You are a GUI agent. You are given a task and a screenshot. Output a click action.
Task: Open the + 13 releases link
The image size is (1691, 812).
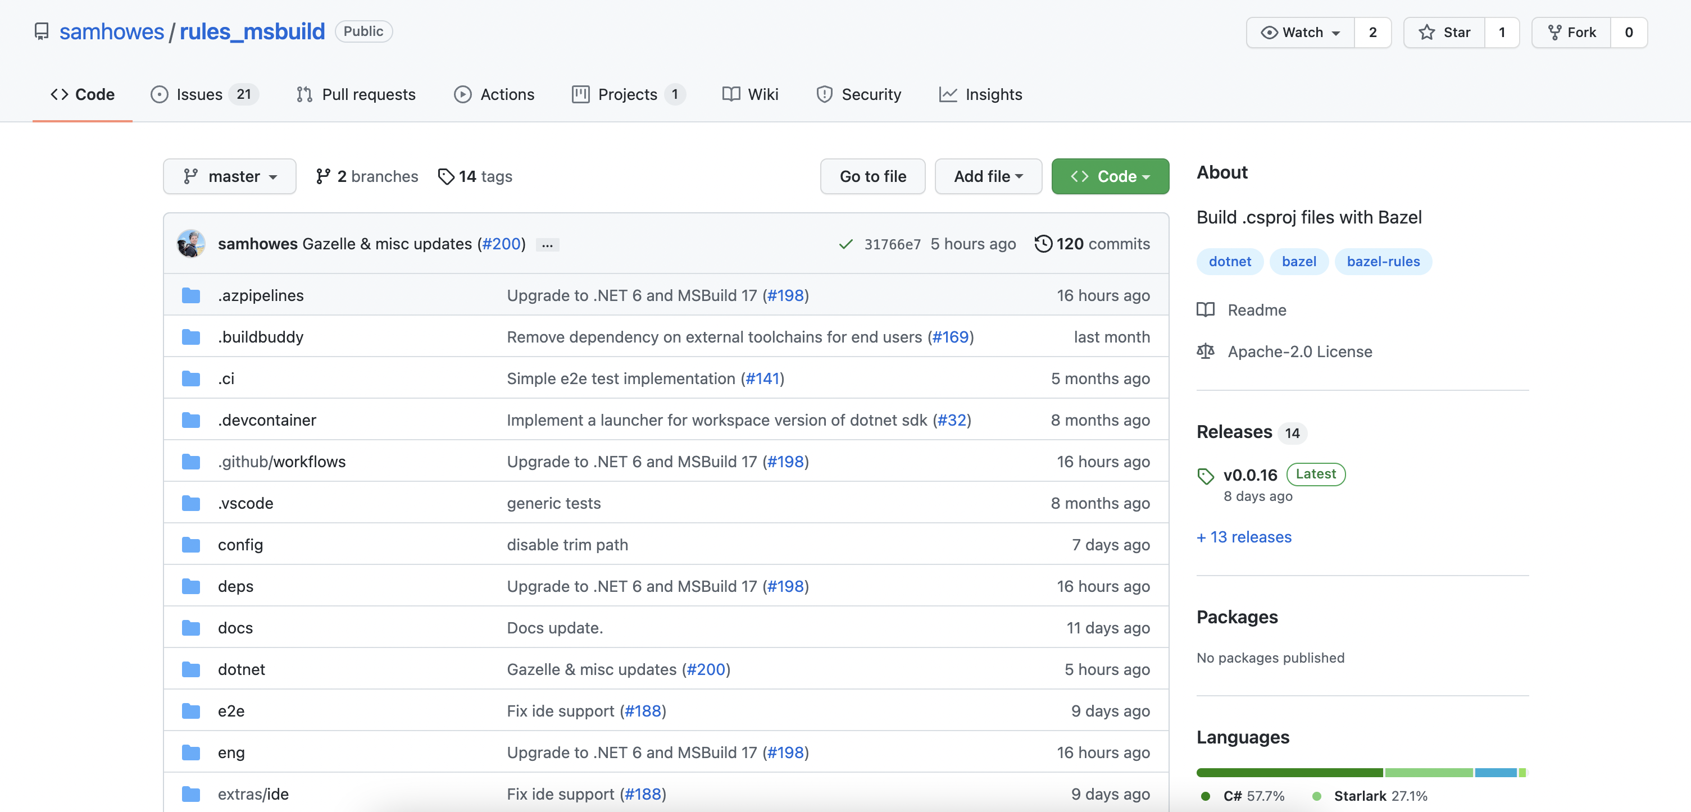coord(1244,536)
